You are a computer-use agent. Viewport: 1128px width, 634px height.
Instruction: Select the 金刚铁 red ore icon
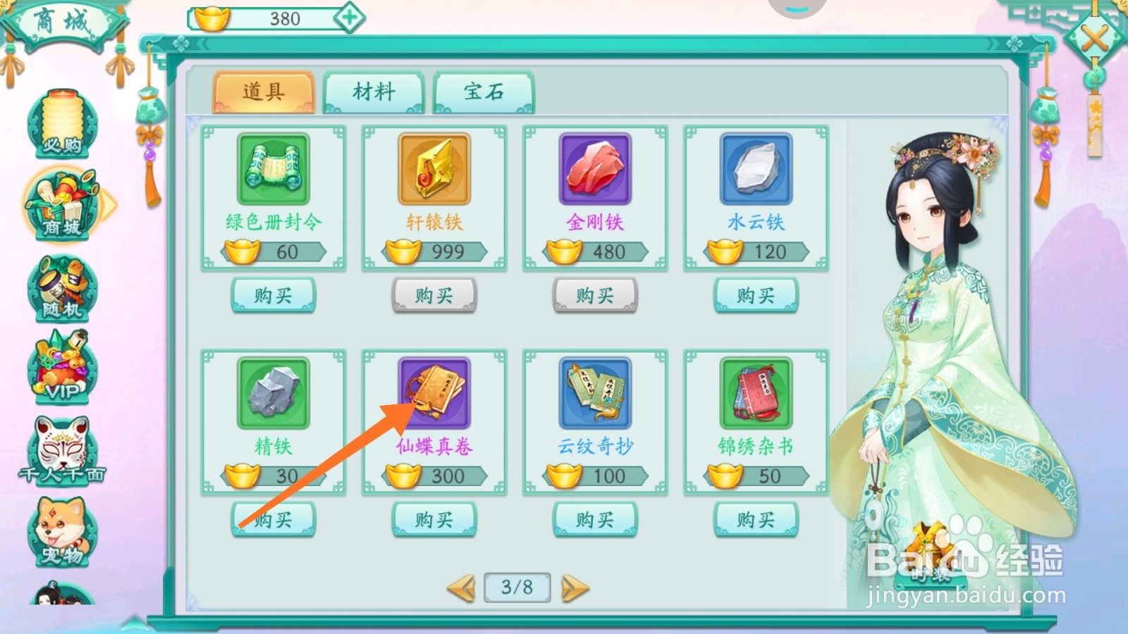pos(595,169)
